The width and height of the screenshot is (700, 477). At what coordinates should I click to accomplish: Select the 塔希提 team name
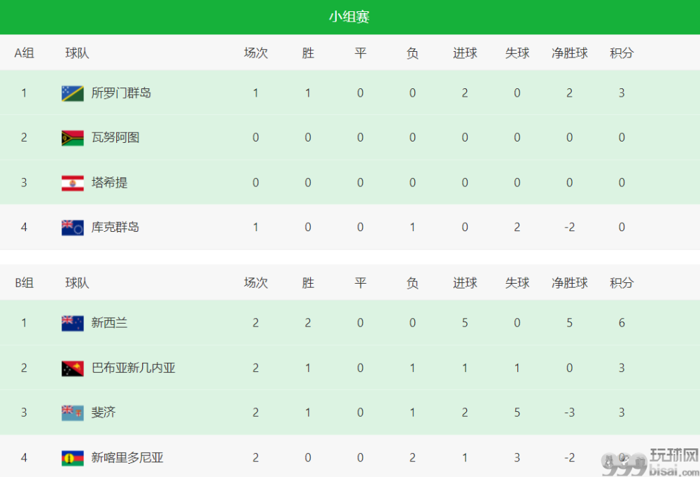[x=109, y=183]
